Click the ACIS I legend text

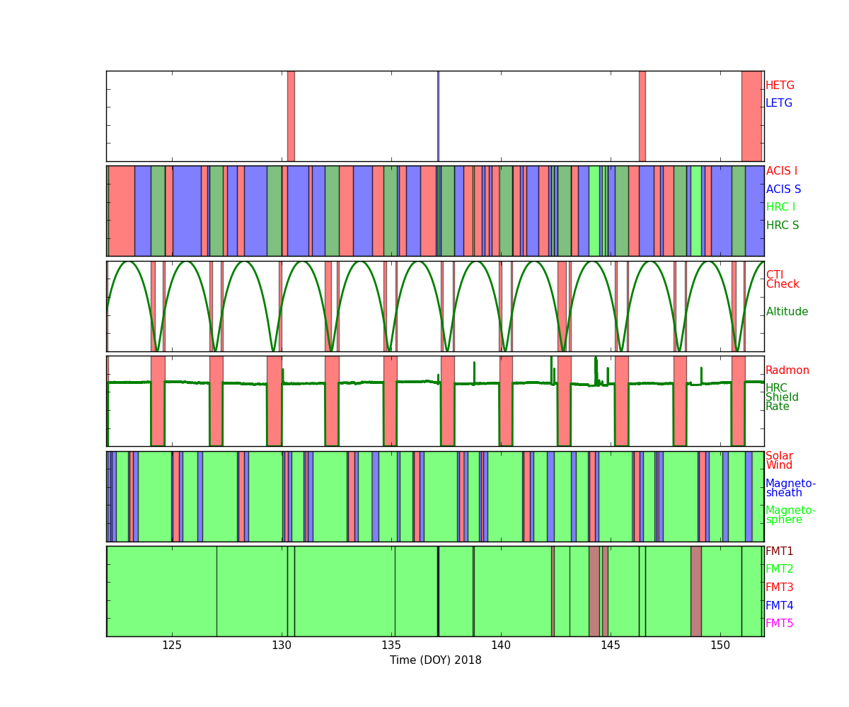[781, 171]
